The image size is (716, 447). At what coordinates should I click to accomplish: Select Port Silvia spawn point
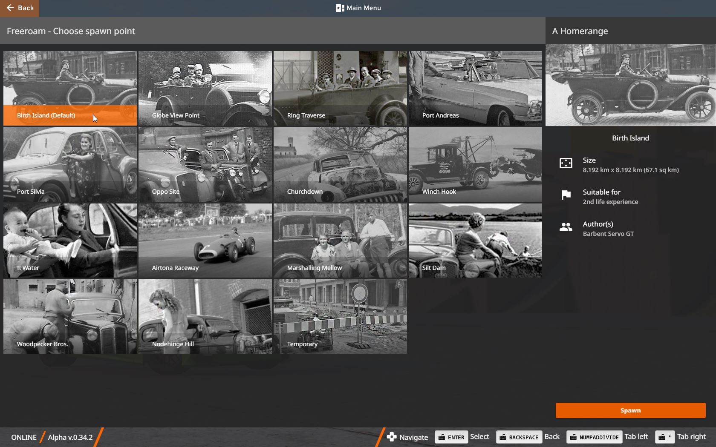(x=70, y=165)
